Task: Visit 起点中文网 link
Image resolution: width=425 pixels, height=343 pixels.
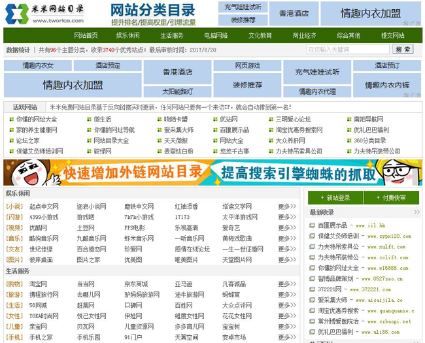Action: [44, 206]
